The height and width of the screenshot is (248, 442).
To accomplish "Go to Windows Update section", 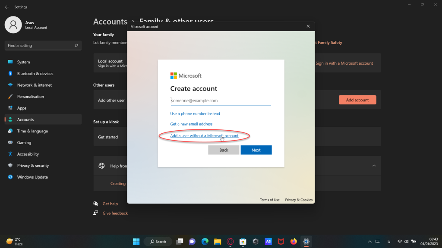I will (32, 177).
